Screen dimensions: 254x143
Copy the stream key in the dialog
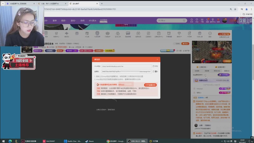click(155, 71)
